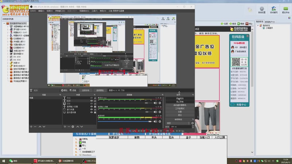Mute the 麦克风/Aux mixer channel speaker icon
This screenshot has width=292, height=164.
click(155, 103)
